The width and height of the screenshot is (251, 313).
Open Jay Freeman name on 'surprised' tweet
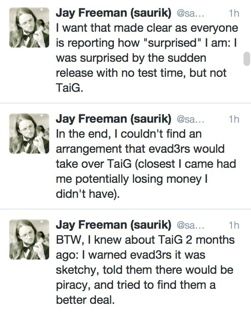click(x=113, y=13)
